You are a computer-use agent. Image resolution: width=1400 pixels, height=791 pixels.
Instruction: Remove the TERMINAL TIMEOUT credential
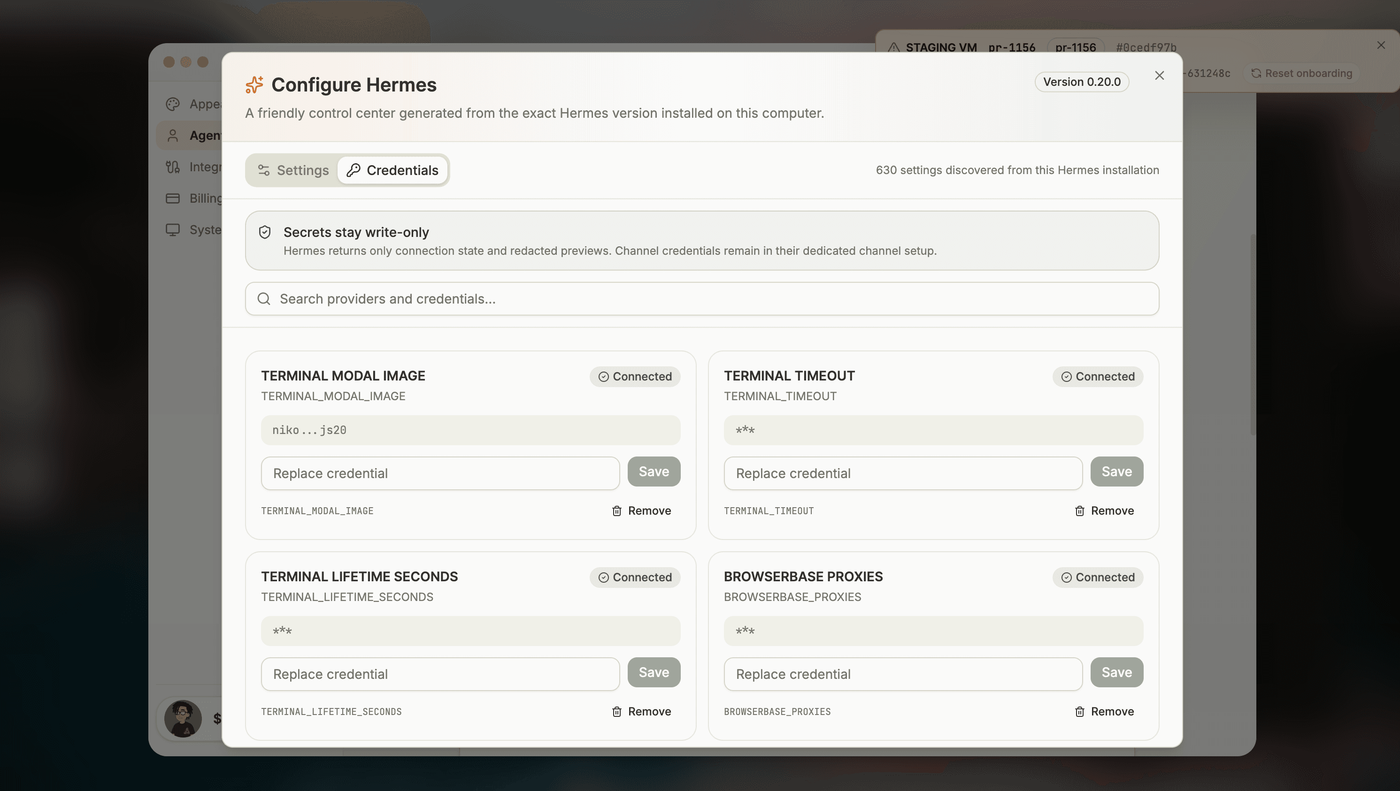tap(1104, 510)
